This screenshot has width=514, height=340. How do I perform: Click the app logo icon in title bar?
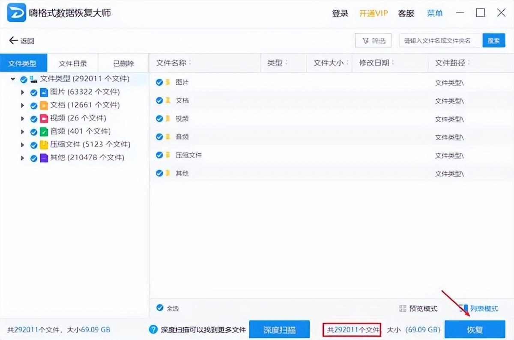coord(16,13)
